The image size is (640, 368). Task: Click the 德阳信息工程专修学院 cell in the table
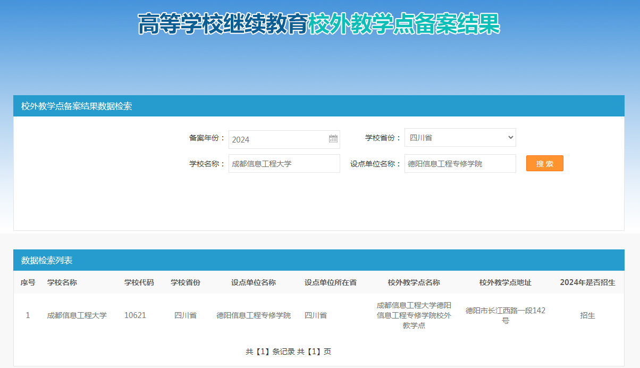[254, 315]
